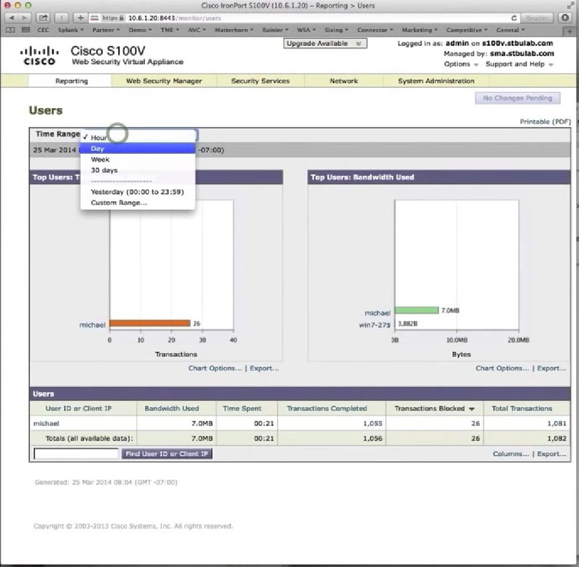Viewport: 579px width, 567px height.
Task: Click Find User ID or Client IP
Action: [167, 454]
